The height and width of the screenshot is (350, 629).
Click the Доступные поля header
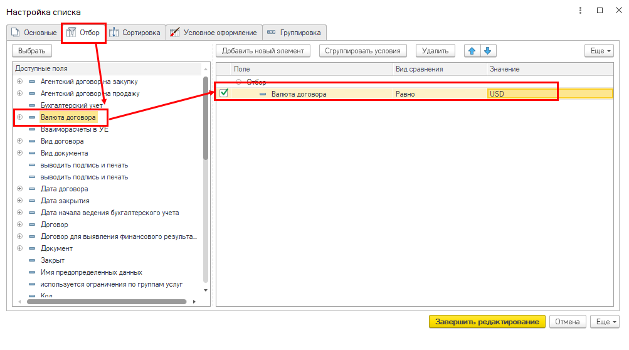pos(107,68)
